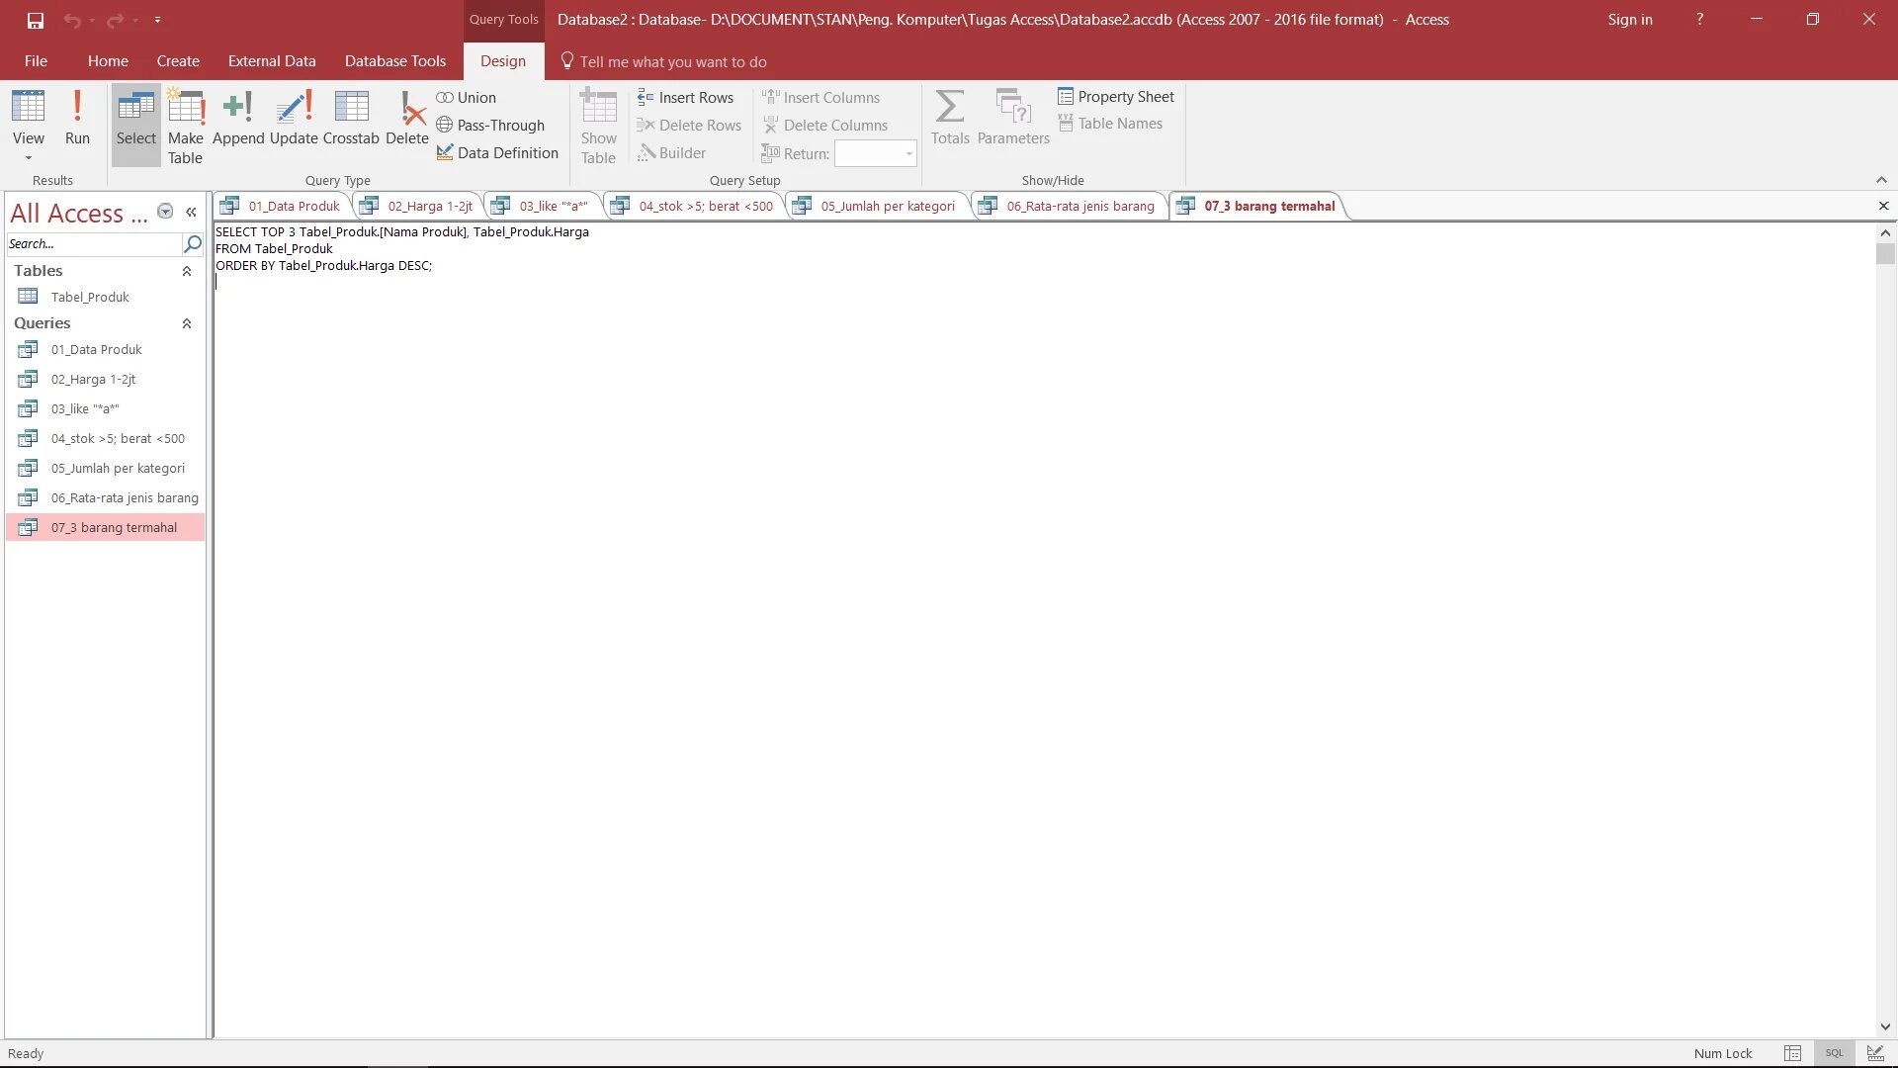The width and height of the screenshot is (1898, 1068).
Task: Collapse the Queries group in navigation pane
Action: (x=187, y=323)
